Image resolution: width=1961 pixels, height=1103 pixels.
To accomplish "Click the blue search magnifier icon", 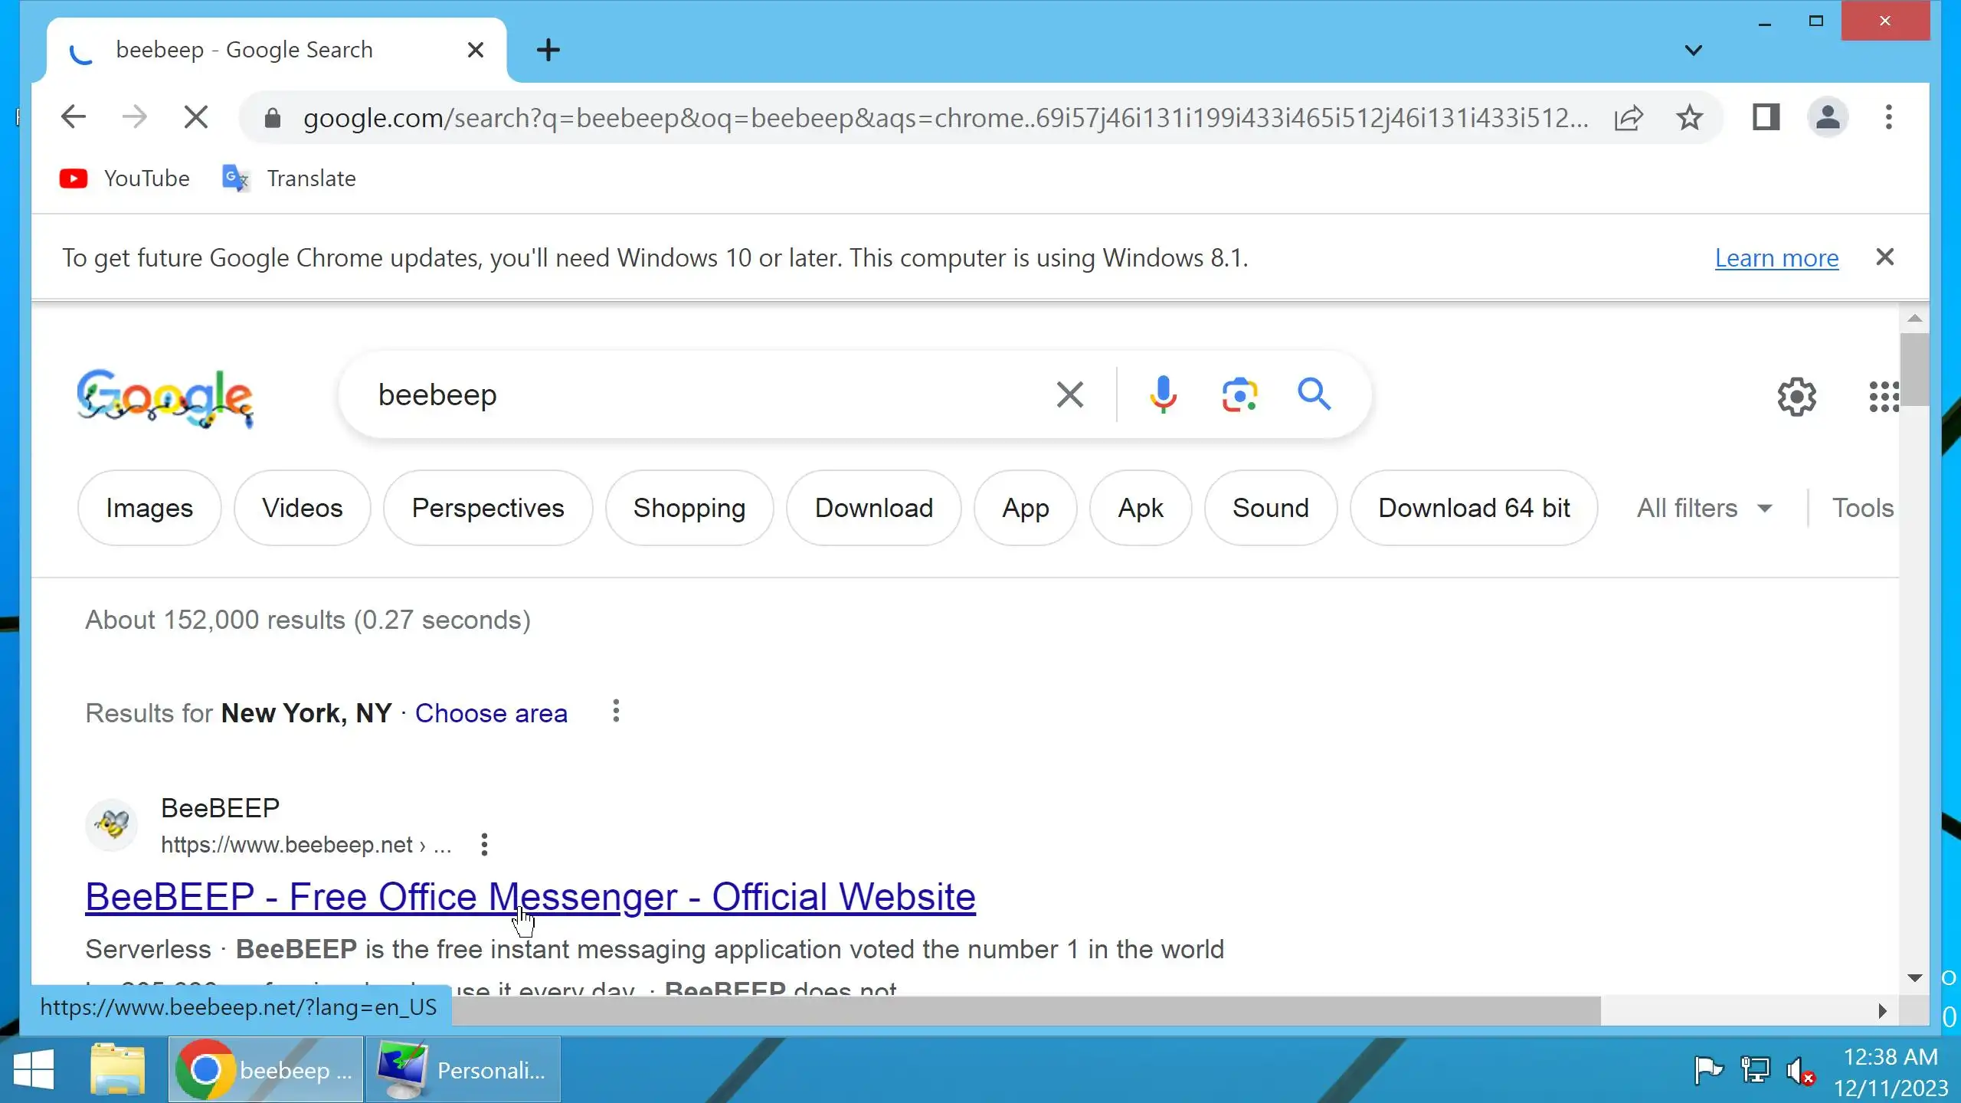I will [1314, 395].
